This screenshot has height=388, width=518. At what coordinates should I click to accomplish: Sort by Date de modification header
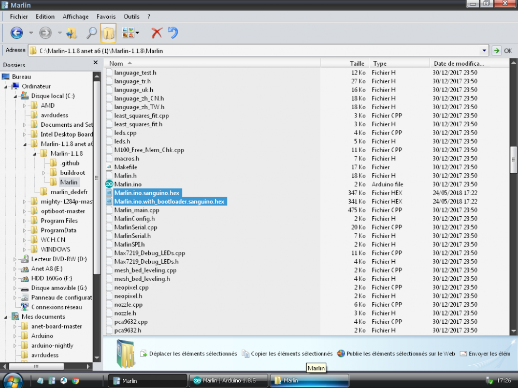point(469,63)
